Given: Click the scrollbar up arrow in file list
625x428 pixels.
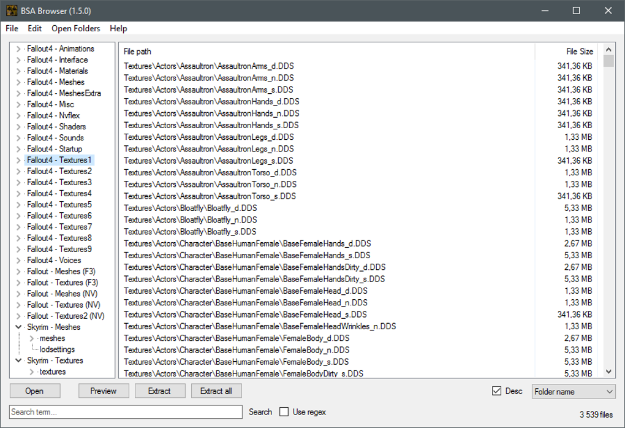Looking at the screenshot, I should tap(608, 50).
